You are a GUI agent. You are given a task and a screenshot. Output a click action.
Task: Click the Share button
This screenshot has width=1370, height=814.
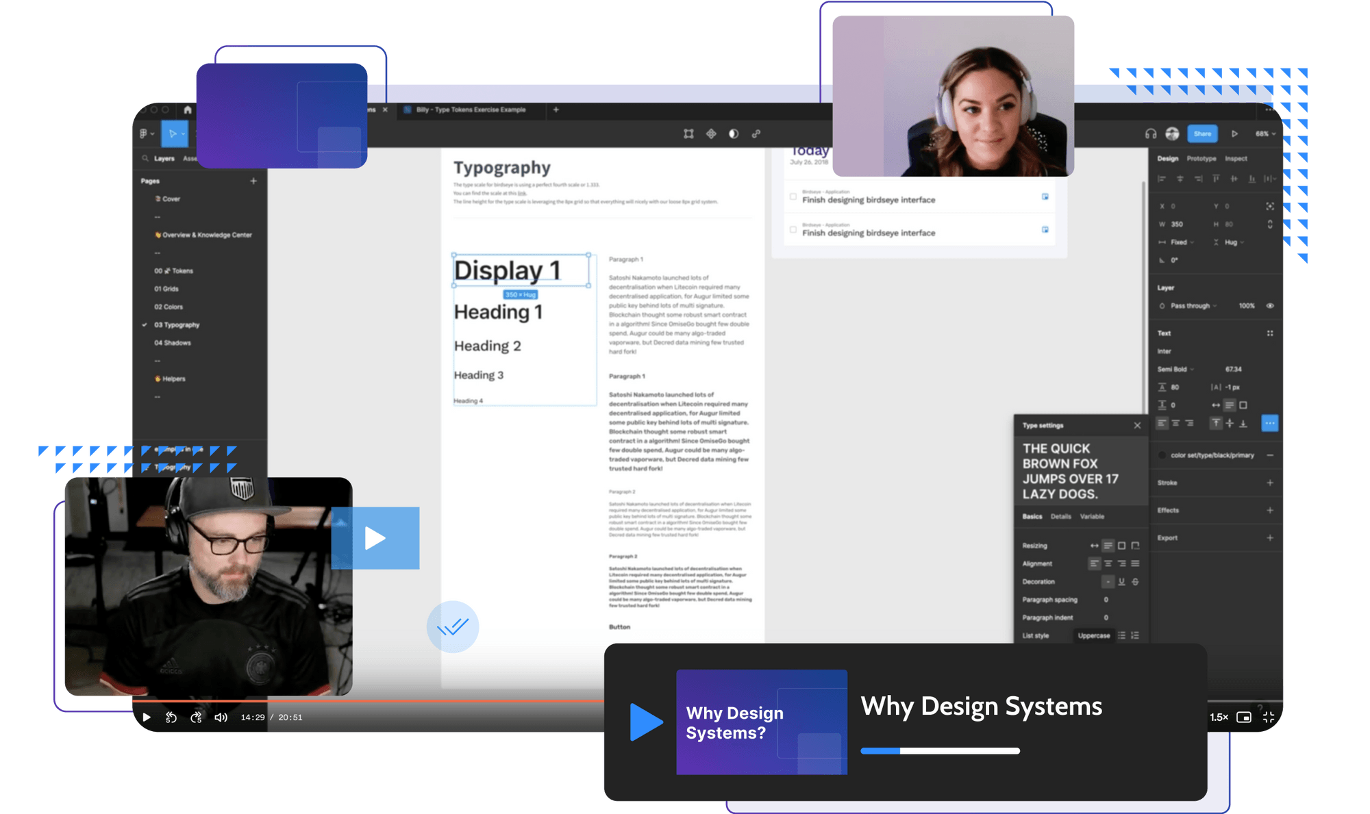coord(1202,133)
